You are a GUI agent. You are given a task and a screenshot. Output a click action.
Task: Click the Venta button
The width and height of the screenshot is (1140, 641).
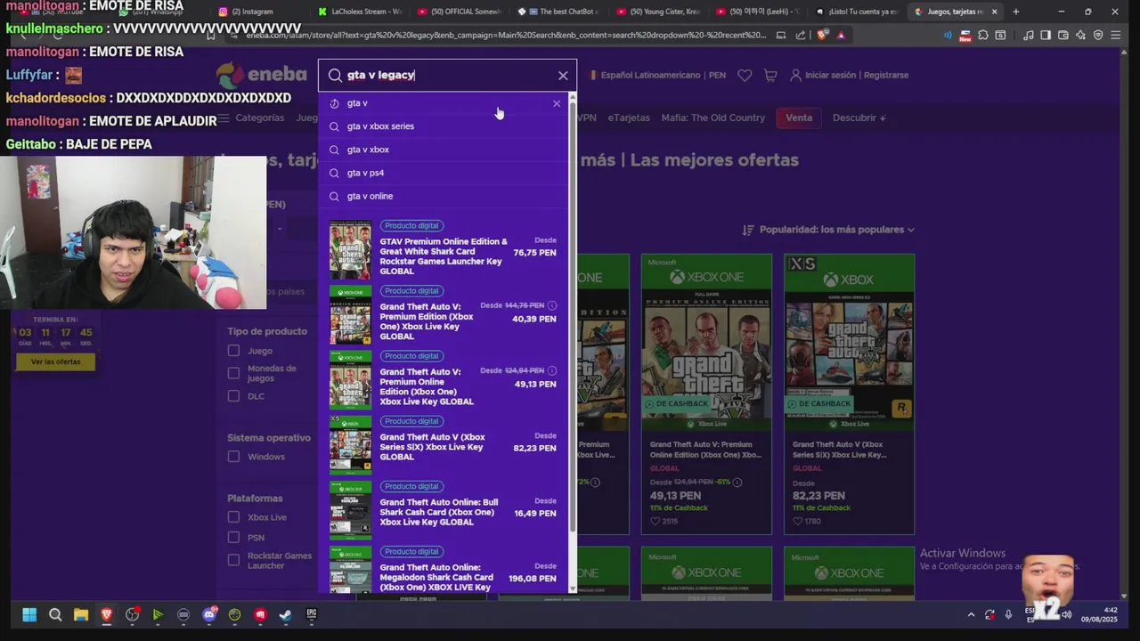click(x=798, y=118)
